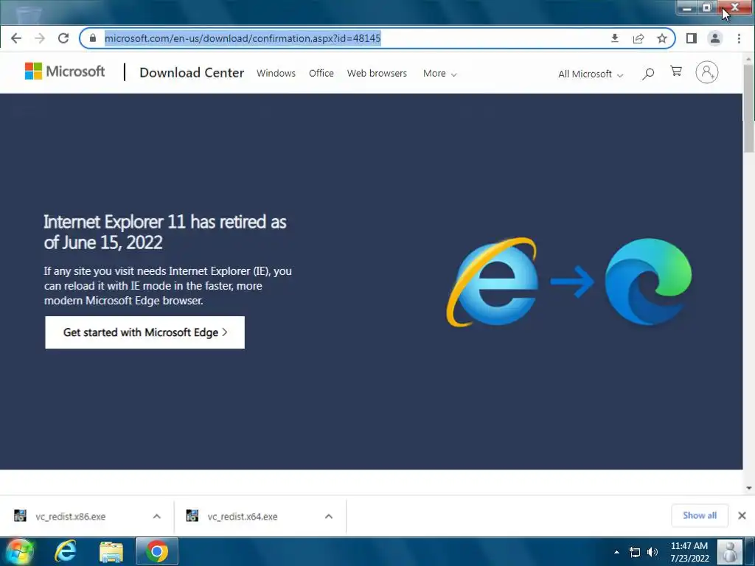Reload the page with the refresh icon
Image resolution: width=755 pixels, height=566 pixels.
pyautogui.click(x=63, y=38)
